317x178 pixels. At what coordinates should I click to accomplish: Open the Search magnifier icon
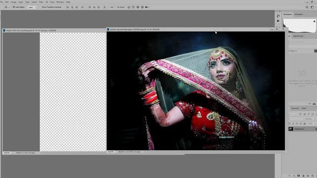click(x=307, y=7)
